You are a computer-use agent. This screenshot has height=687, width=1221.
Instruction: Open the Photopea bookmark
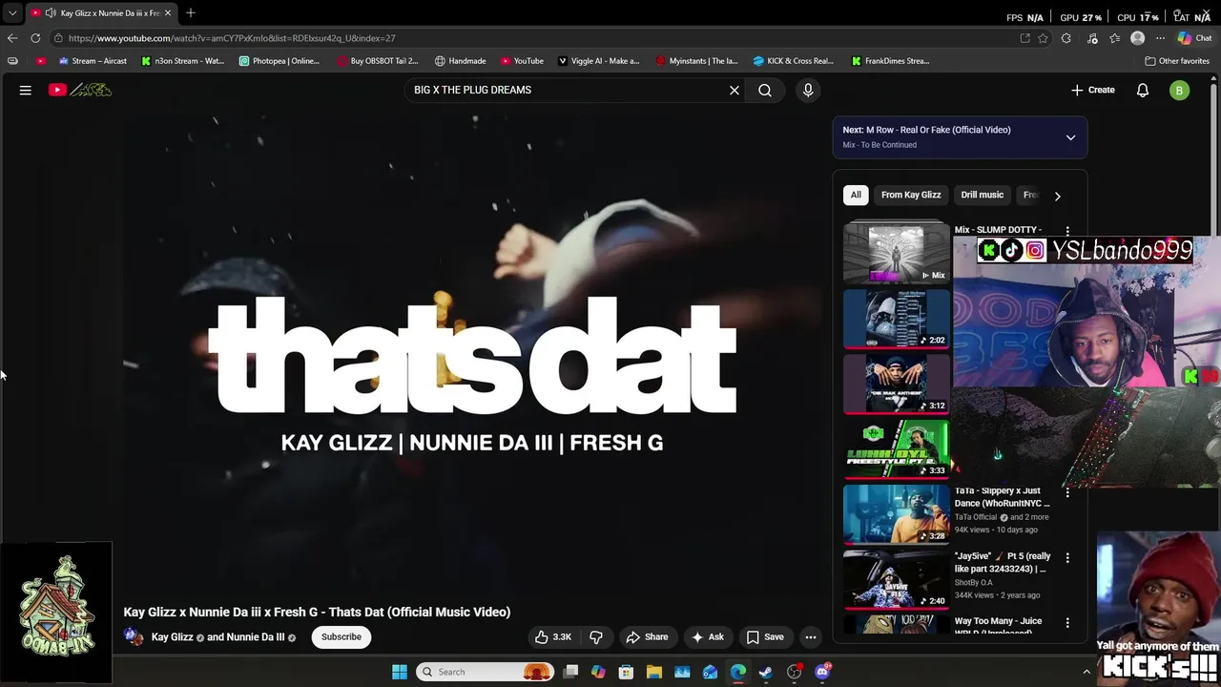279,61
